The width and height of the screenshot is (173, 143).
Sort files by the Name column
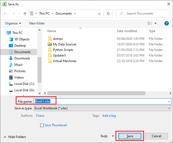(52, 31)
